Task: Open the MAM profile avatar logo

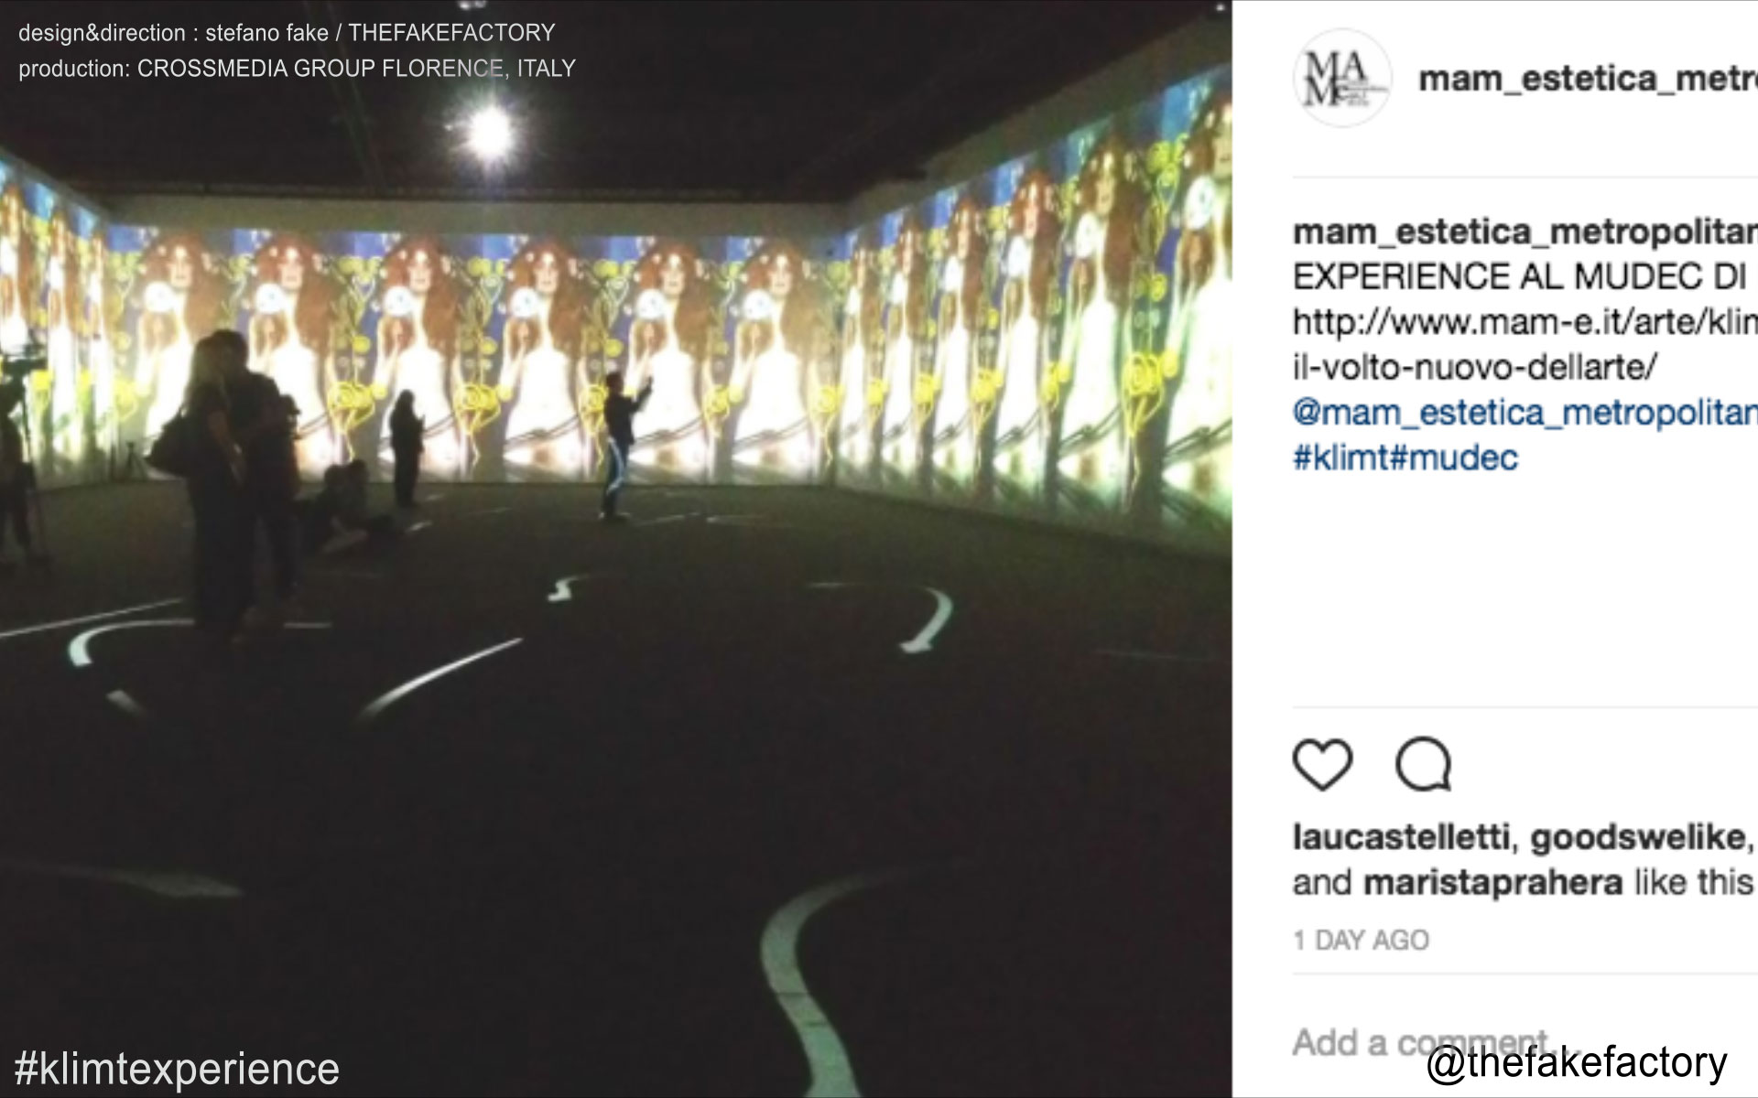Action: [x=1341, y=79]
